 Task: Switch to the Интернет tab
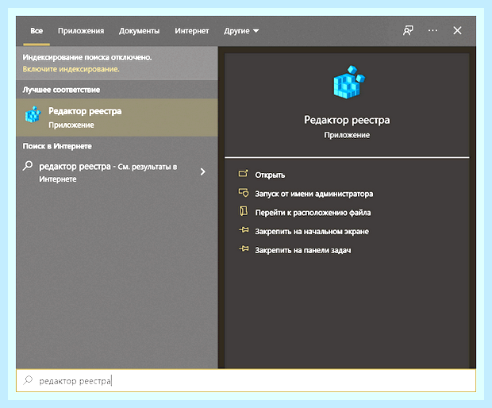coord(192,31)
